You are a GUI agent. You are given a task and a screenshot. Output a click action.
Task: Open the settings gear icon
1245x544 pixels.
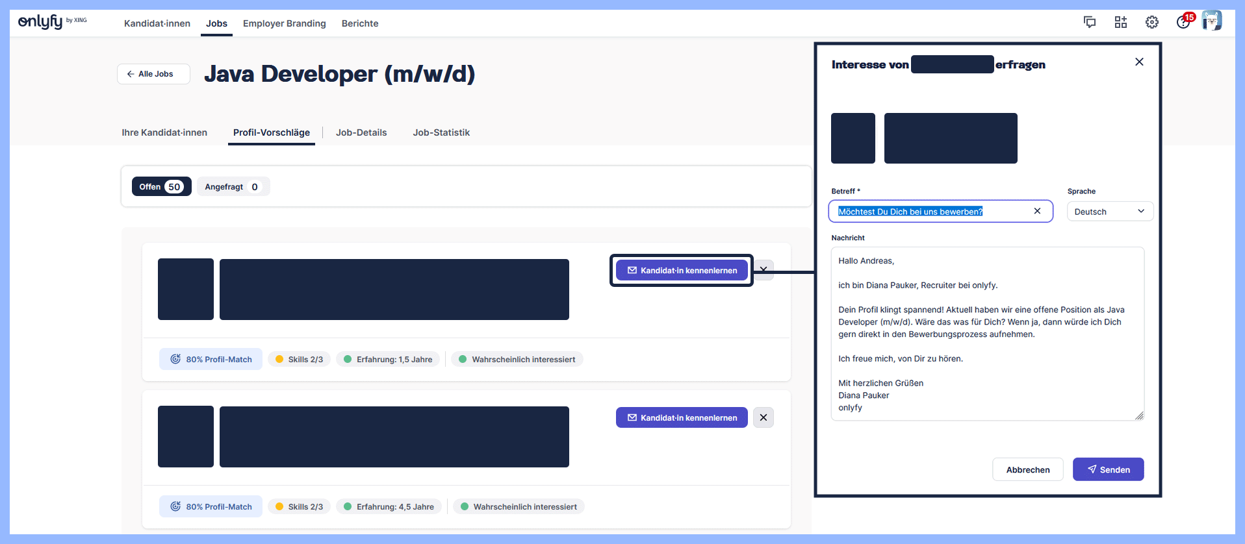point(1152,23)
